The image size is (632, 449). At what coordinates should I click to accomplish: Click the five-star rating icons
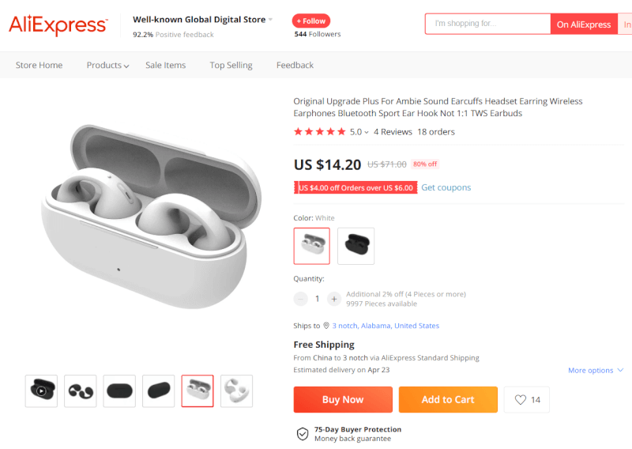[319, 132]
